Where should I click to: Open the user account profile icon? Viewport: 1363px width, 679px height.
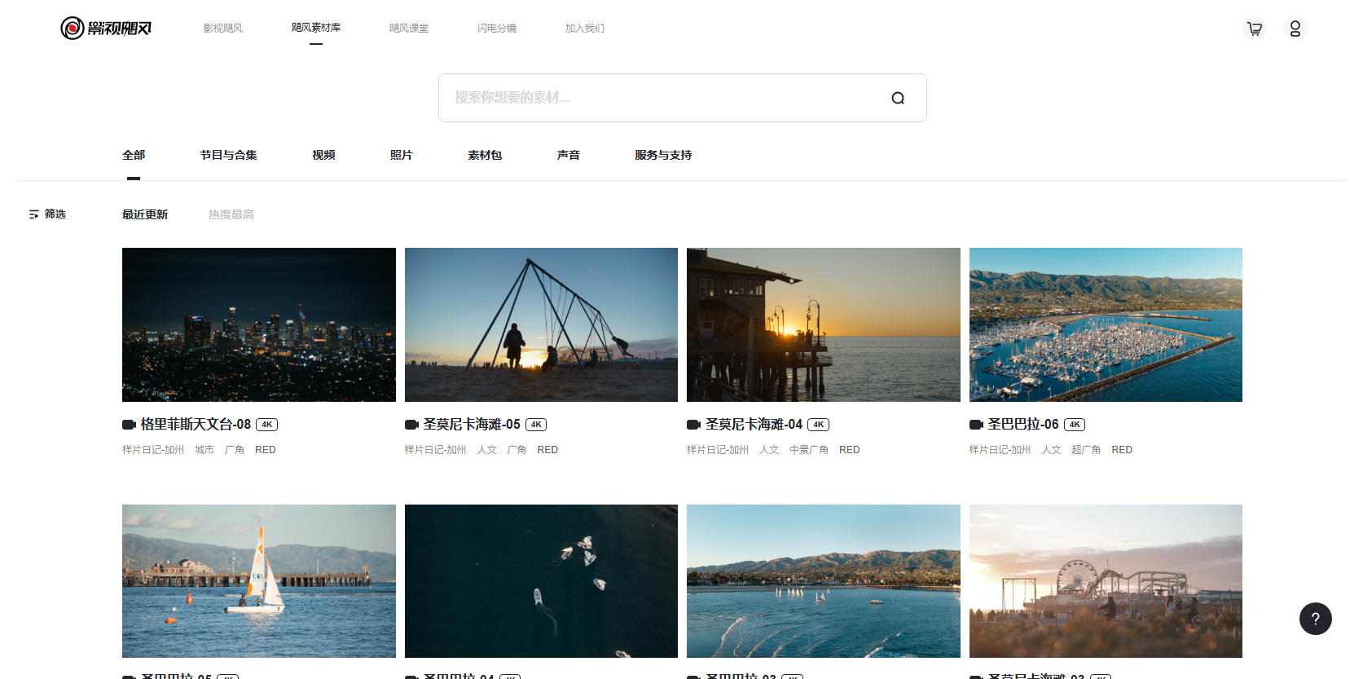tap(1295, 29)
